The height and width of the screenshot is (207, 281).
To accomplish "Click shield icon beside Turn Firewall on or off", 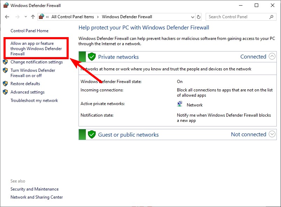I will pos(5,70).
